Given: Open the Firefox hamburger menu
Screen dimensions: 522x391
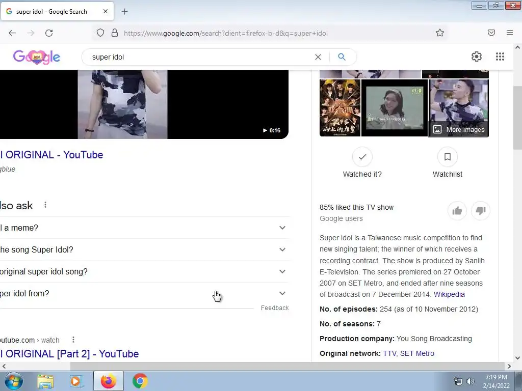Looking at the screenshot, I should (510, 33).
